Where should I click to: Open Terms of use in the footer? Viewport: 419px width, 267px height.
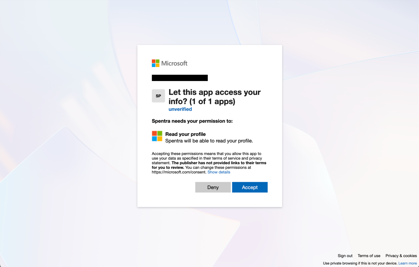click(369, 256)
